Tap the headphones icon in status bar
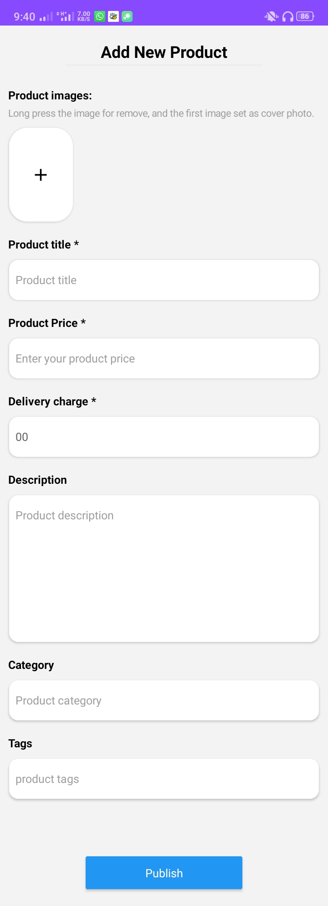The height and width of the screenshot is (906, 328). pos(288,17)
